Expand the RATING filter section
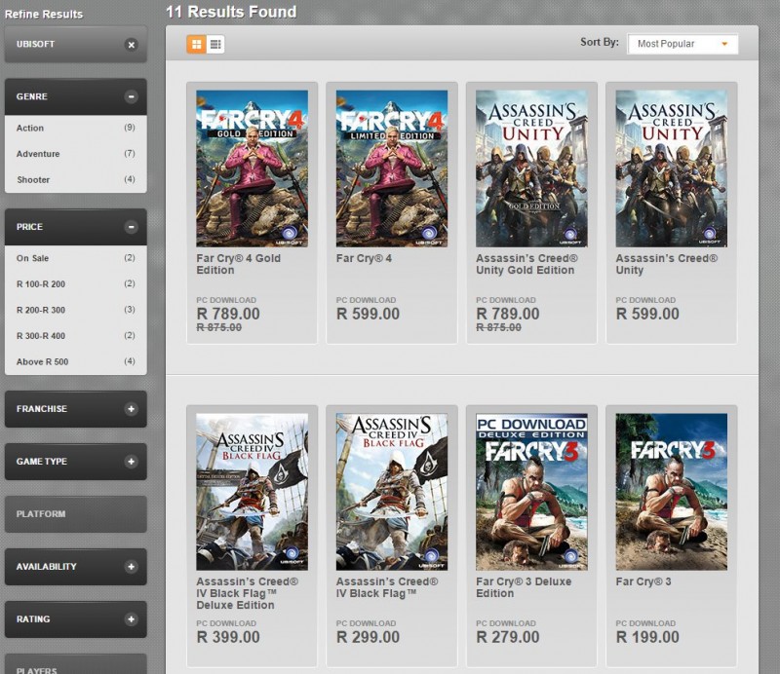780x674 pixels. pyautogui.click(x=131, y=619)
